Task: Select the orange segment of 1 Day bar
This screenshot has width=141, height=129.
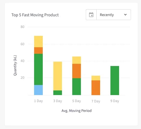Action: coord(38,51)
